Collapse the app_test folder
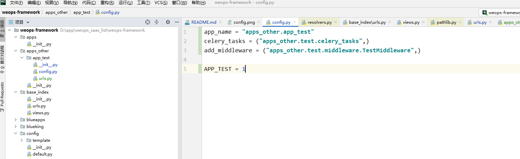520x159 pixels. click(x=22, y=58)
